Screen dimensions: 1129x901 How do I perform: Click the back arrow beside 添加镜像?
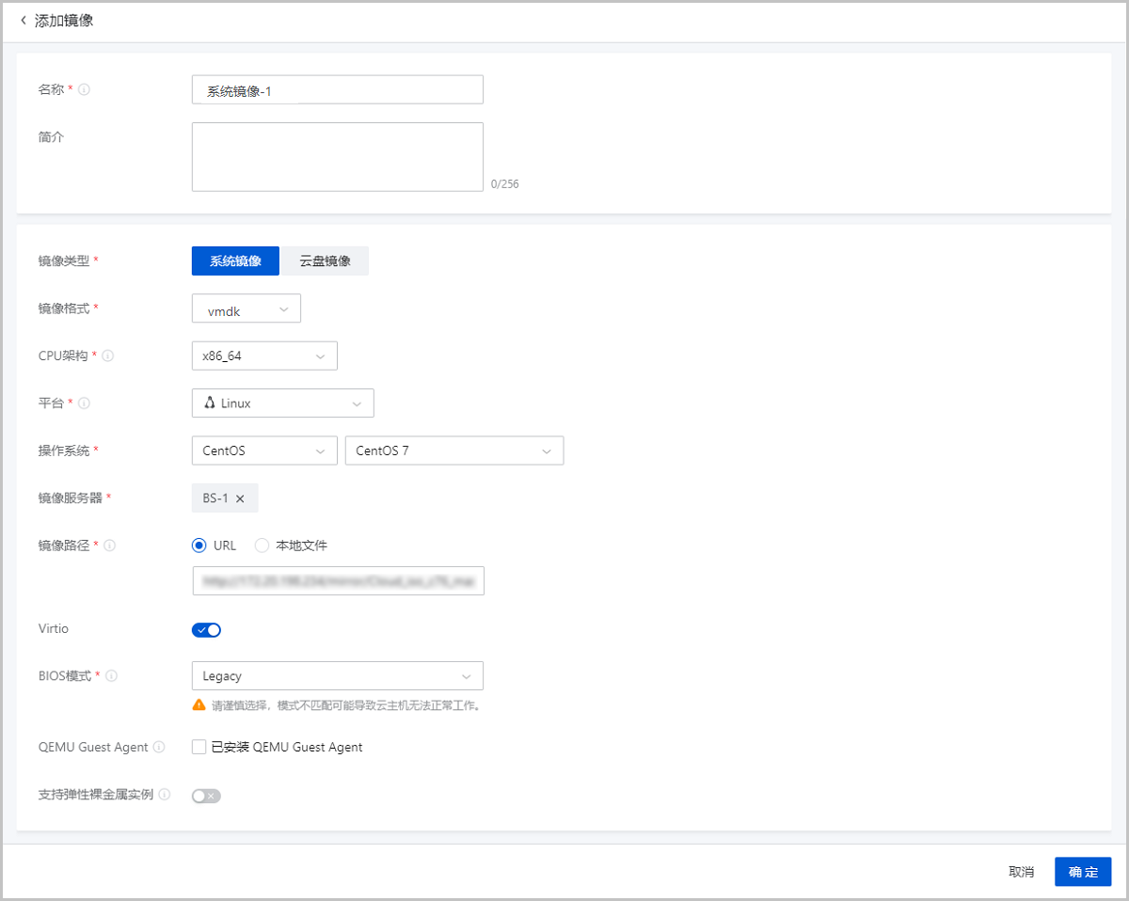24,21
